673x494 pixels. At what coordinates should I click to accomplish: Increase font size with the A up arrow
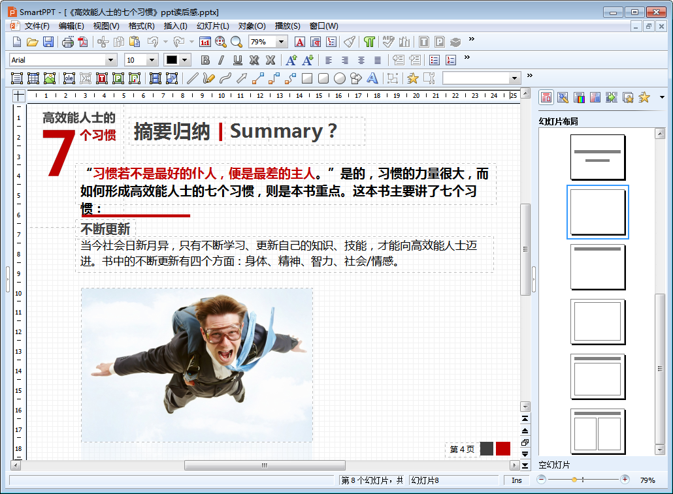click(291, 60)
